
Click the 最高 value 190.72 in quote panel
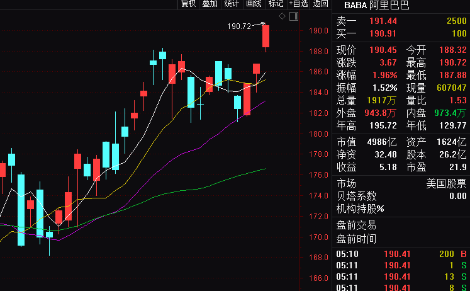pos(453,62)
